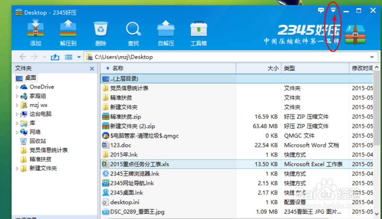
Task: Click the feedback speech bubble icon
Action: [x=321, y=10]
